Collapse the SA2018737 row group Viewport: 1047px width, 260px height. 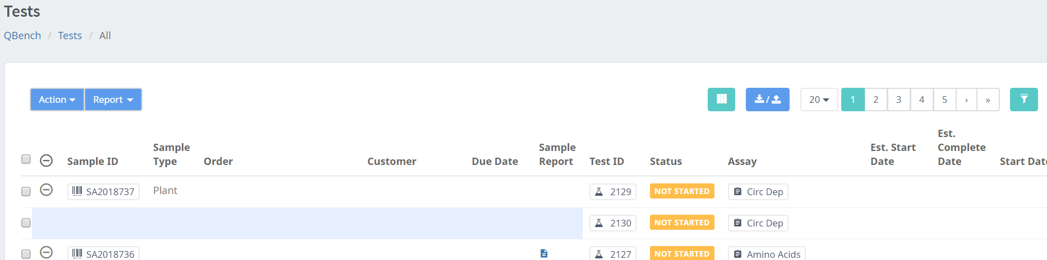pos(47,190)
